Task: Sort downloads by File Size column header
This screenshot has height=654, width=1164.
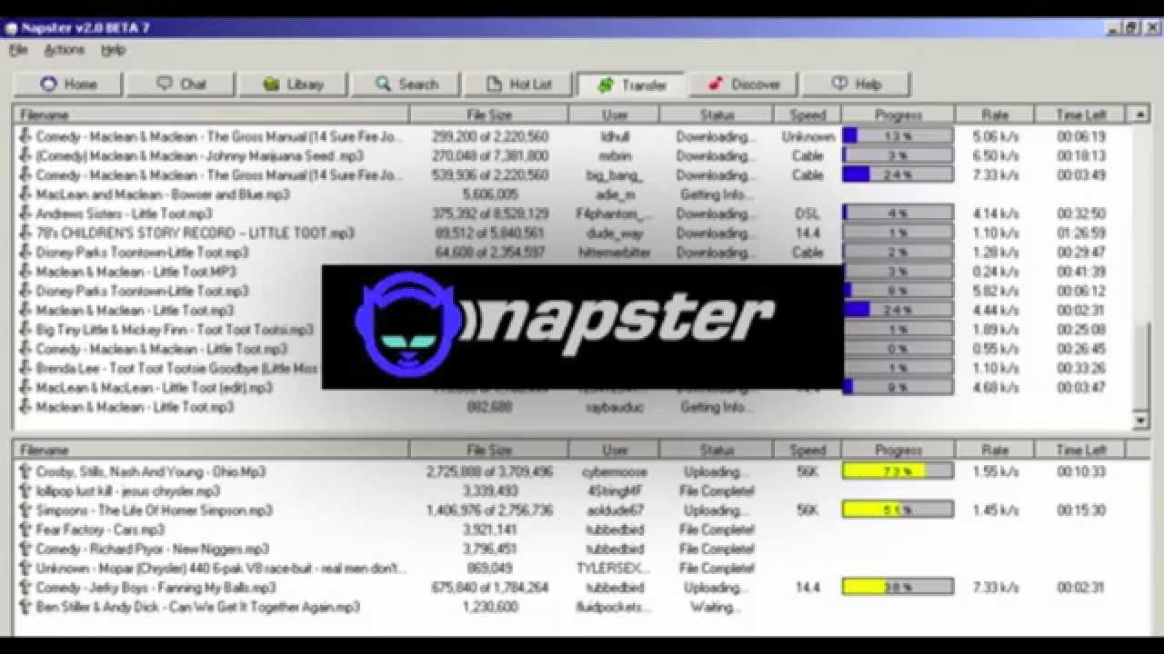Action: [x=488, y=115]
